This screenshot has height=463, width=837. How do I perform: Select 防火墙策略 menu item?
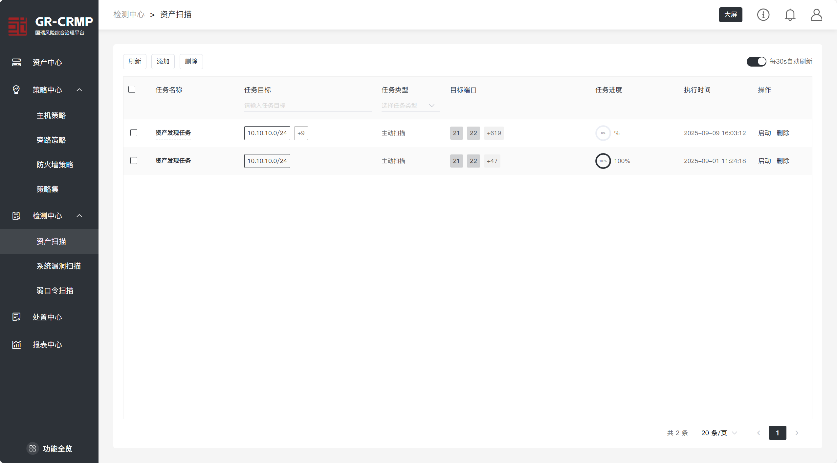[x=55, y=165]
